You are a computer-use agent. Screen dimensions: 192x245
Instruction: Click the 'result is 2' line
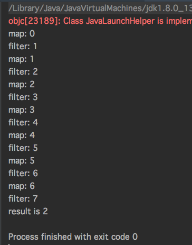(28, 211)
